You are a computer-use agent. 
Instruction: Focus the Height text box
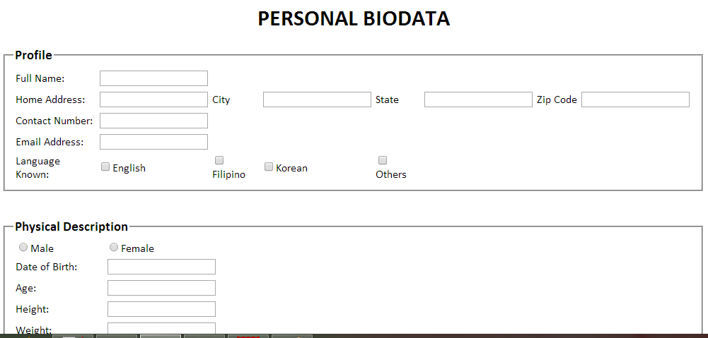coord(161,309)
